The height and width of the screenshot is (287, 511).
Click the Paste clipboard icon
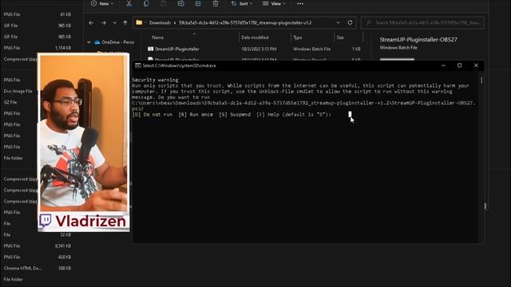pos(163,3)
